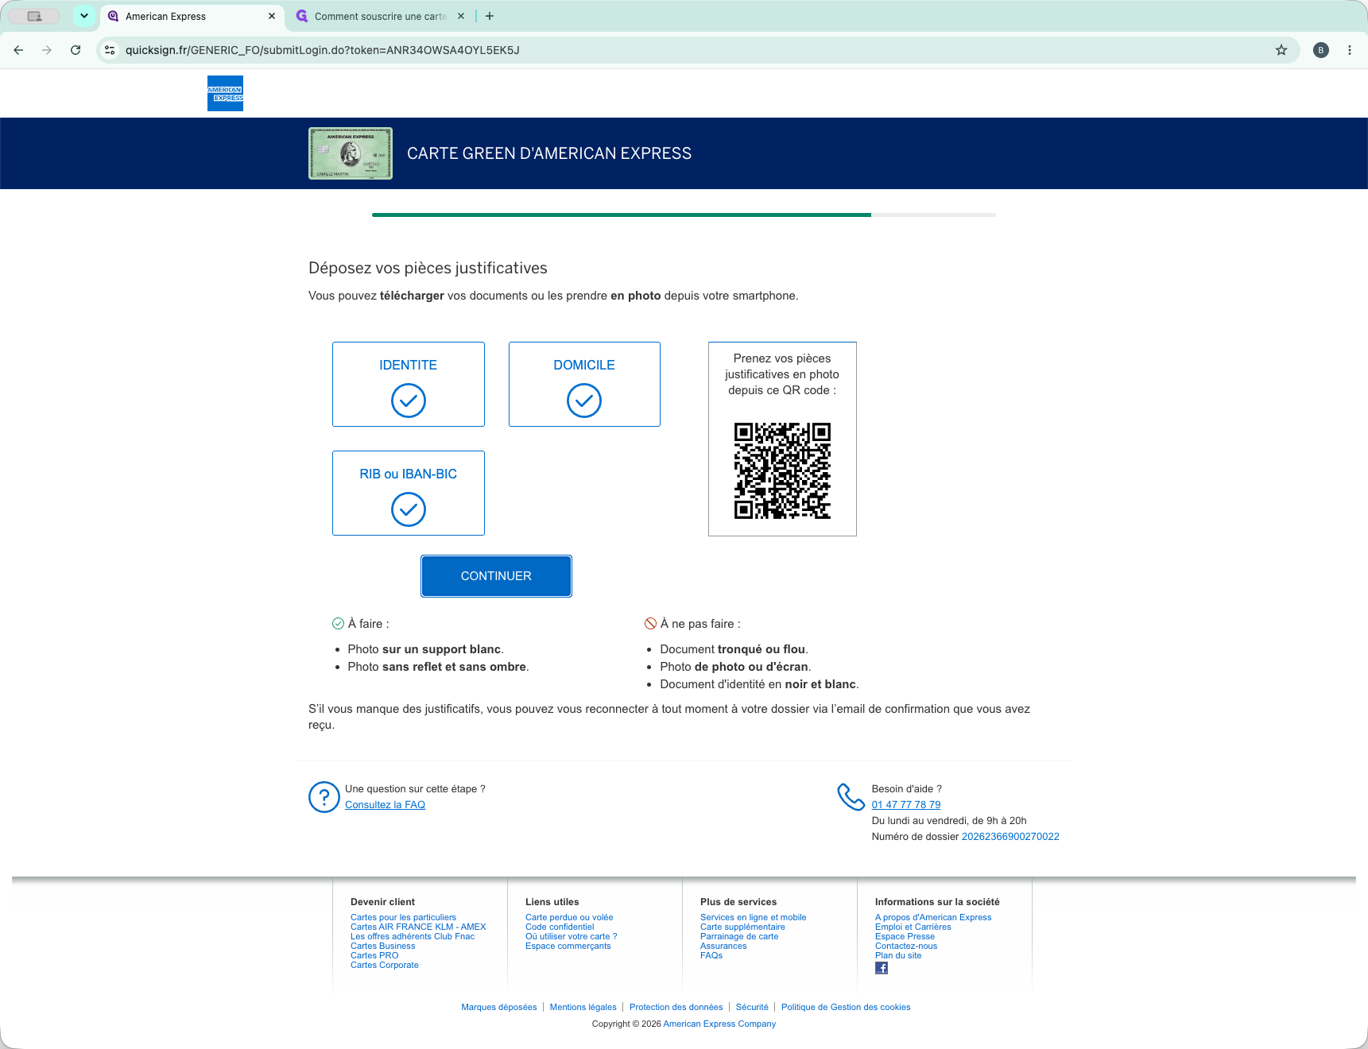1368x1049 pixels.
Task: Open the Parrainage de carte link
Action: 739,936
